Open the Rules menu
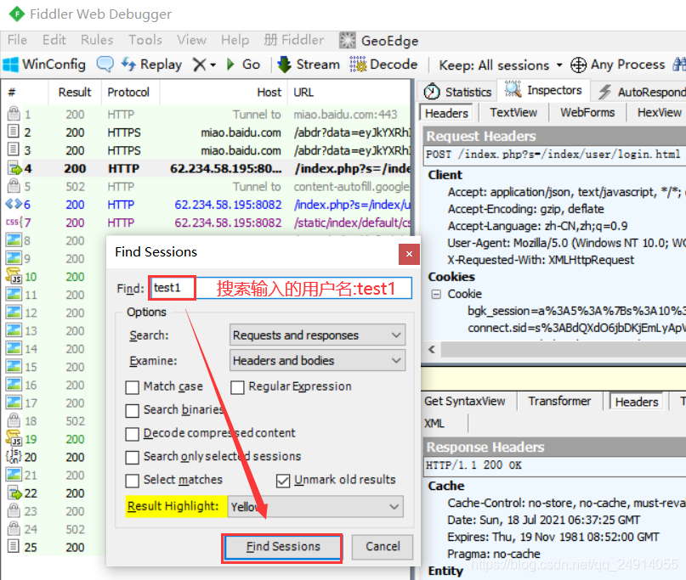 click(97, 40)
